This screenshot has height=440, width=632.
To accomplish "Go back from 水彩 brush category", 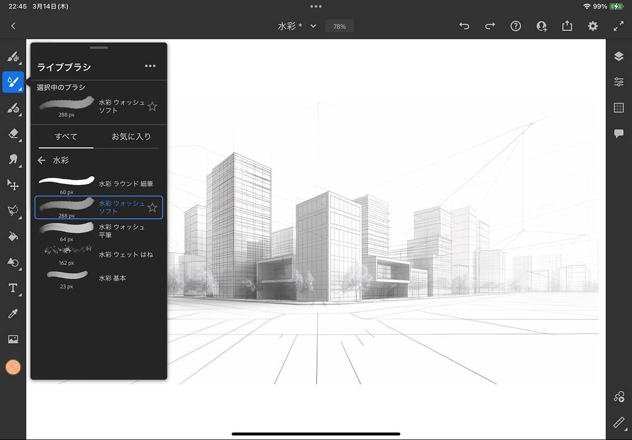I will 42,160.
